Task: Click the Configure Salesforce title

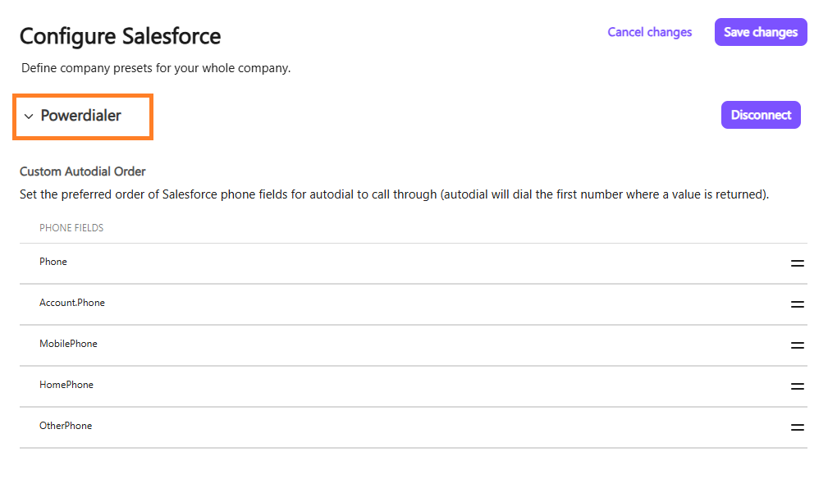Action: (x=120, y=36)
